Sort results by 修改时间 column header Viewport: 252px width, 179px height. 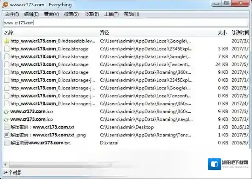[x=240, y=33]
